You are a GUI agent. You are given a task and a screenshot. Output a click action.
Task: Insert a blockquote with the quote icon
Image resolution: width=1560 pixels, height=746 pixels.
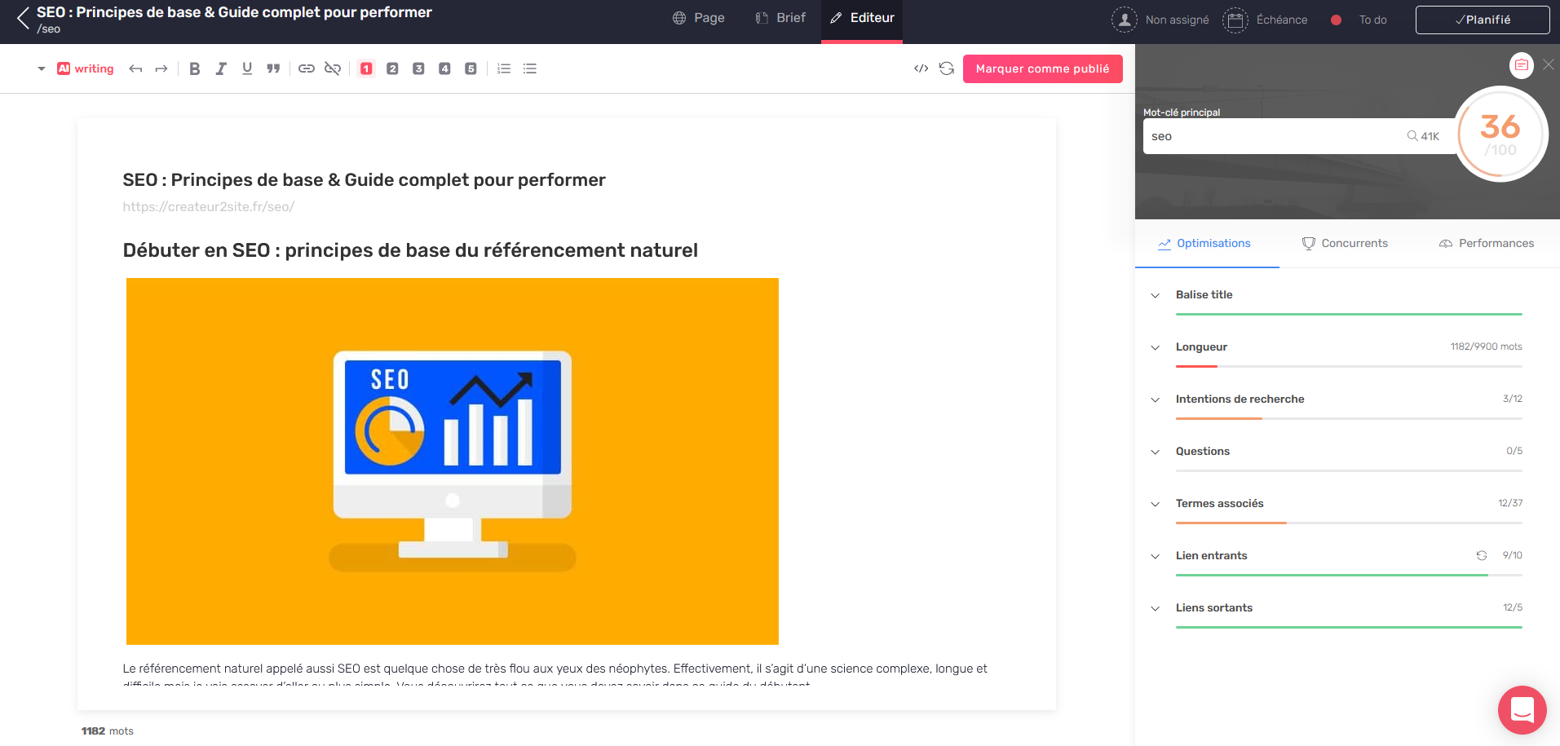pos(273,69)
